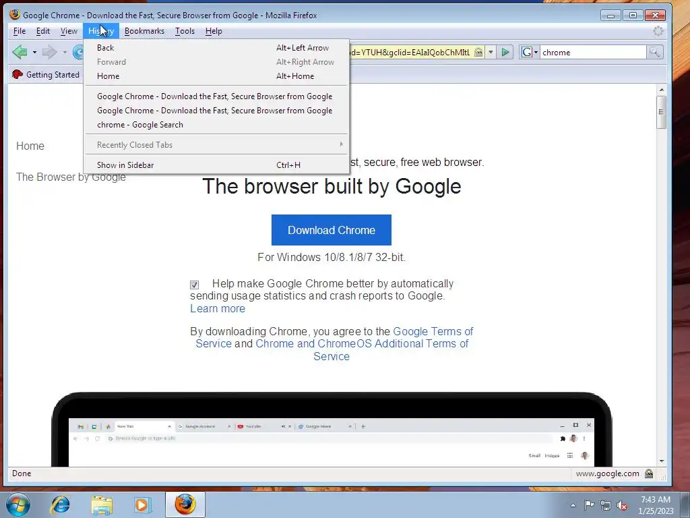Open the Help menu

coord(214,31)
